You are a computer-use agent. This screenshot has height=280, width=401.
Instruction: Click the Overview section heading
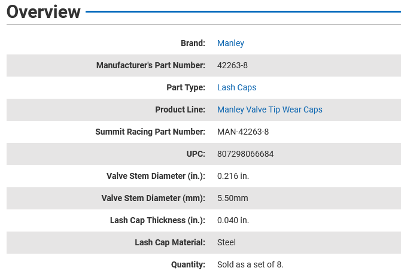pyautogui.click(x=44, y=12)
